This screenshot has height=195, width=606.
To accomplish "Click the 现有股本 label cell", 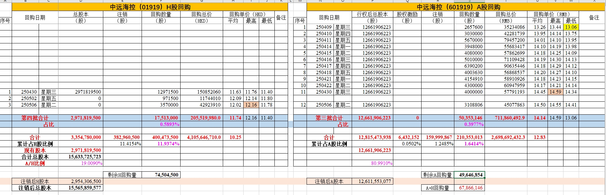I will 35,150.
